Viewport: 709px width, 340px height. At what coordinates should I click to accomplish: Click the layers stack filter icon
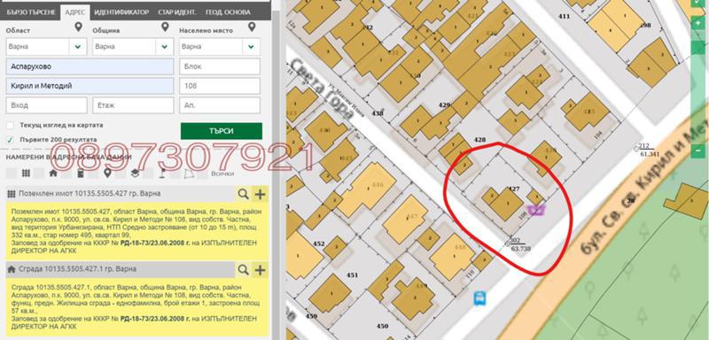(x=135, y=173)
